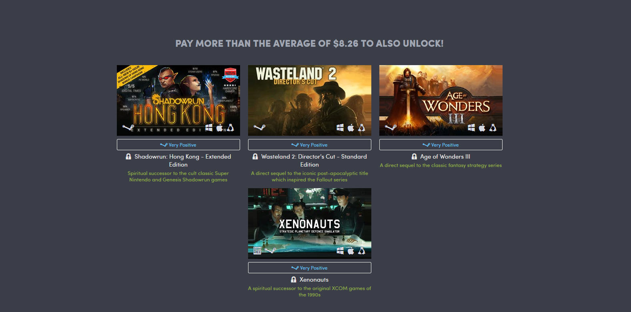Click Windows icon on Age of Wonders III image
Image resolution: width=631 pixels, height=312 pixels.
[x=471, y=128]
